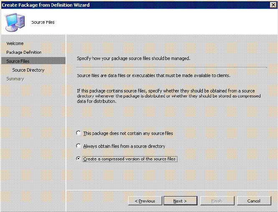Click the 'Source Files' header title
This screenshot has height=212, width=278.
coord(43,22)
